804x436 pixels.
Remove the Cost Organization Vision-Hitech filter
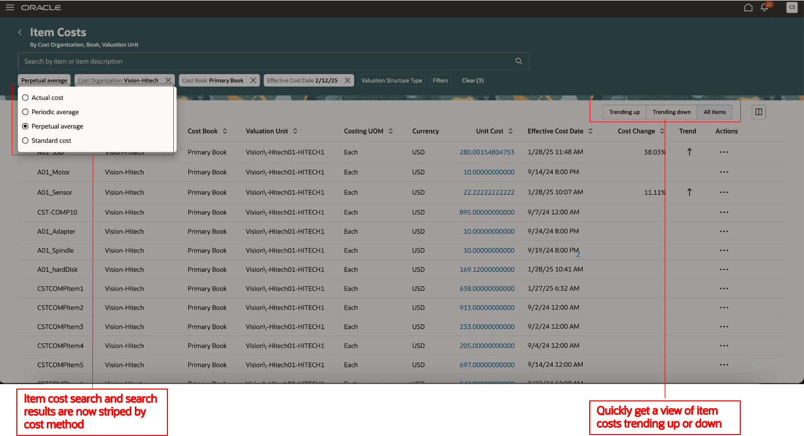[168, 81]
